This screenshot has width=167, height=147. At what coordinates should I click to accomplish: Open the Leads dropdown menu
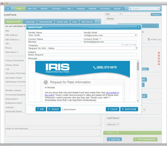20,9
